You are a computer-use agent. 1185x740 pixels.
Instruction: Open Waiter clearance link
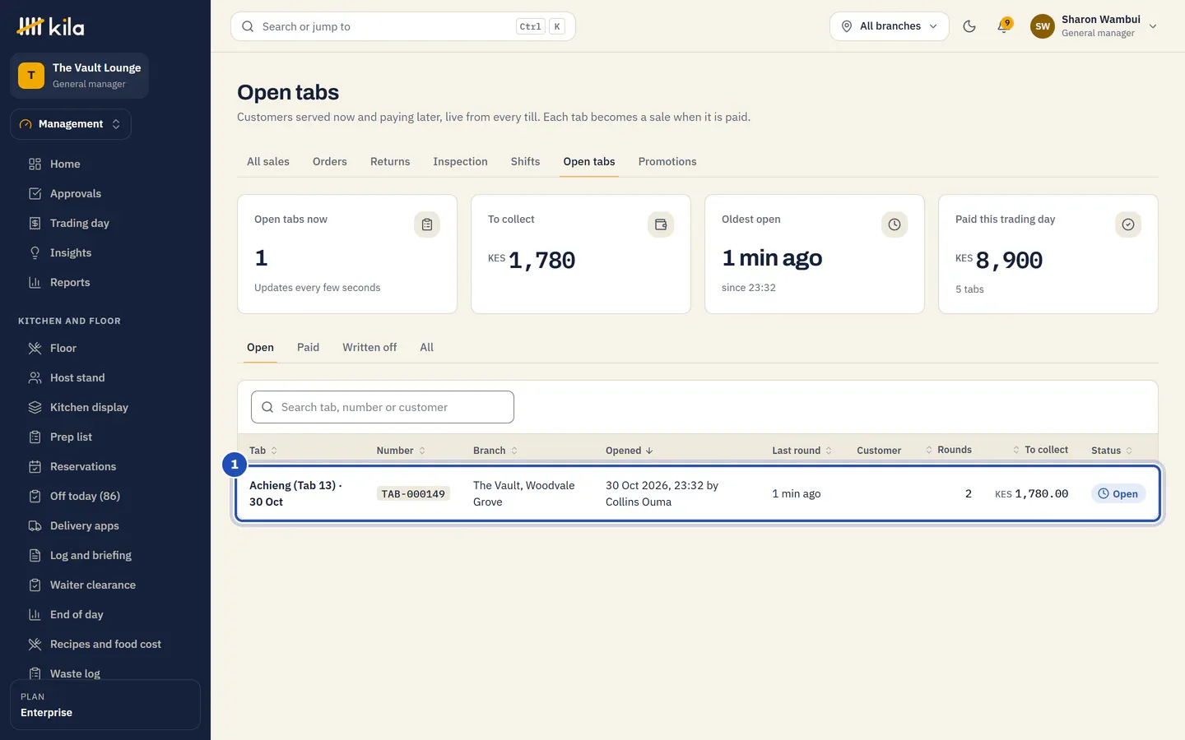tap(105, 585)
